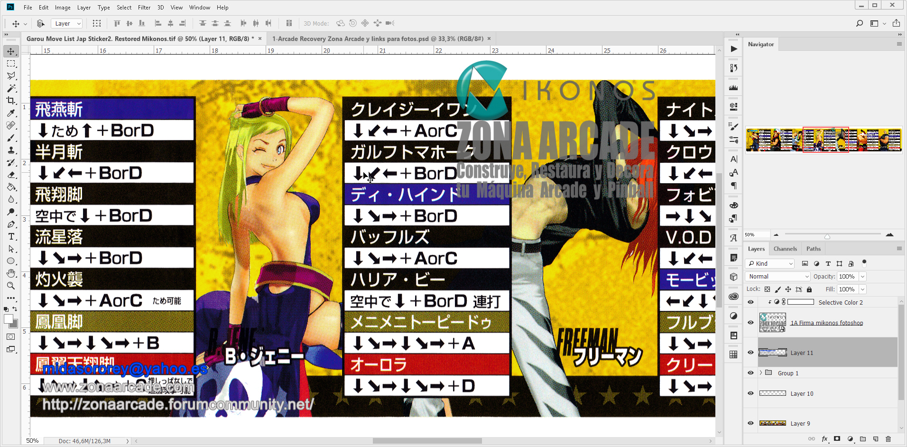Open the Paragraph panel icon

tap(733, 186)
